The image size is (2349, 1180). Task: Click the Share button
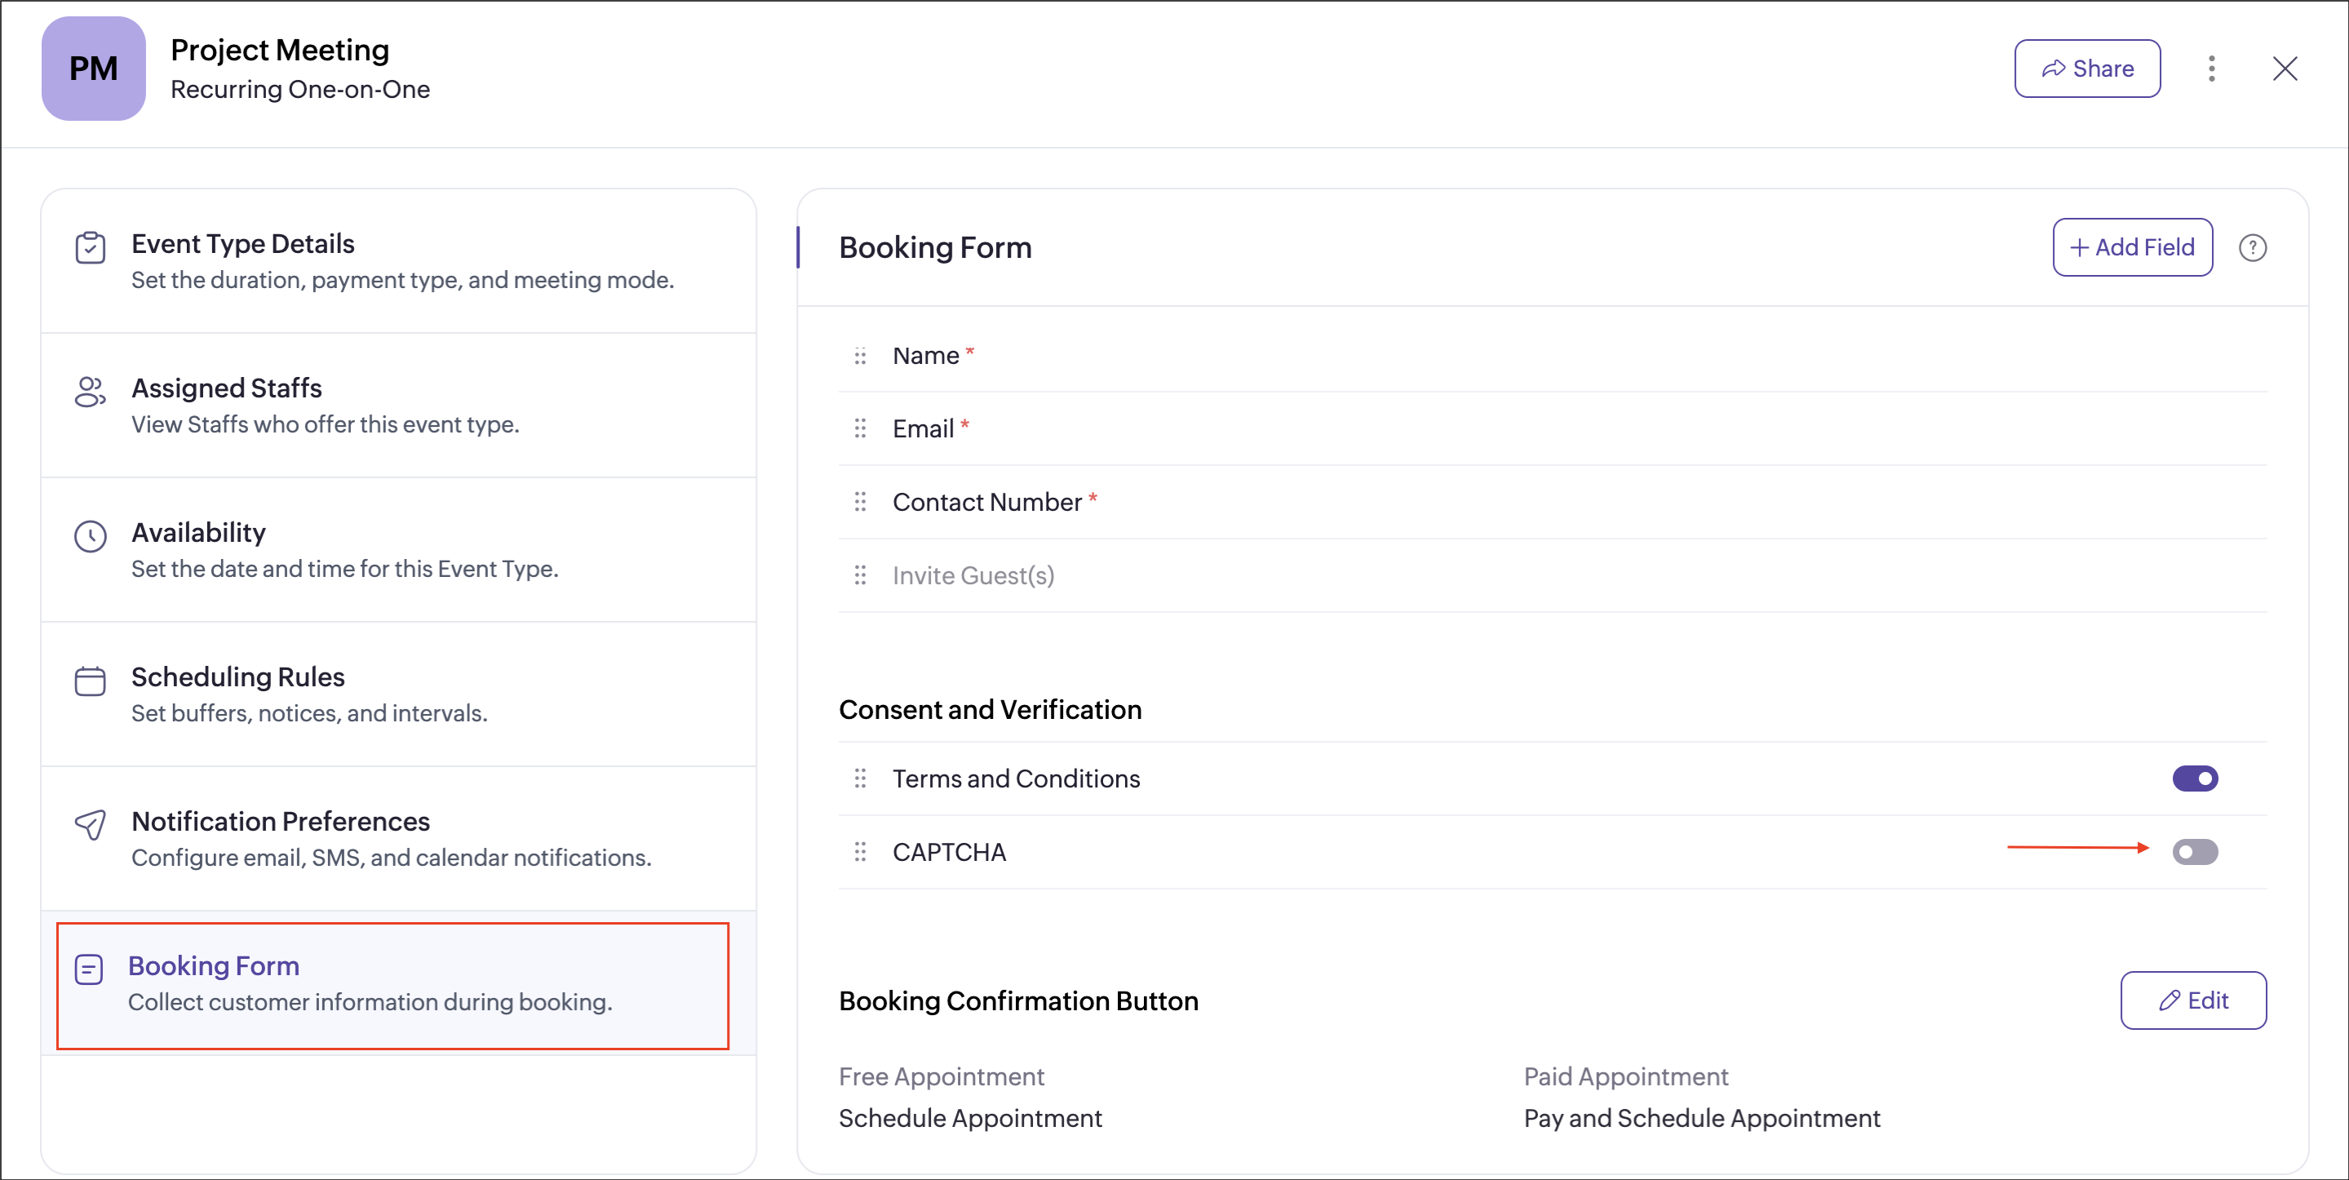click(2086, 69)
